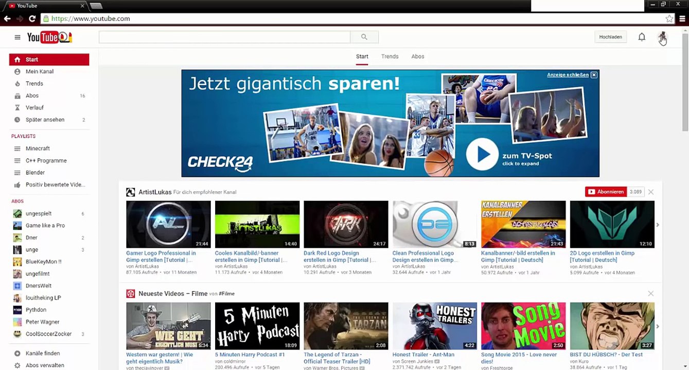This screenshot has height=370, width=689.
Task: Click thumbs-up icon for Positiv bewertete Videos
Action: [x=17, y=185]
